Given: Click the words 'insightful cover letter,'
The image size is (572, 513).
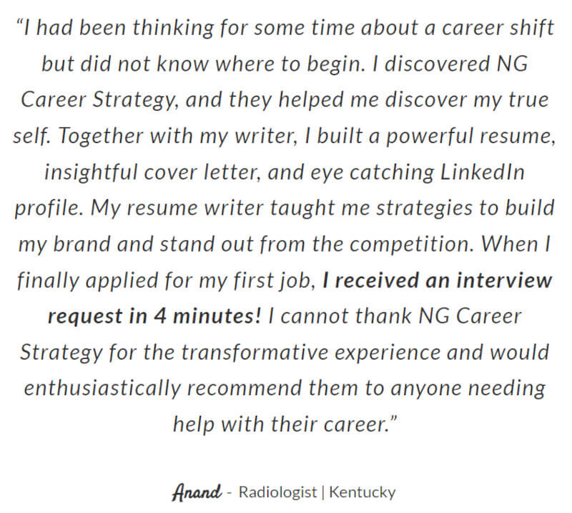Looking at the screenshot, I should 152,172.
